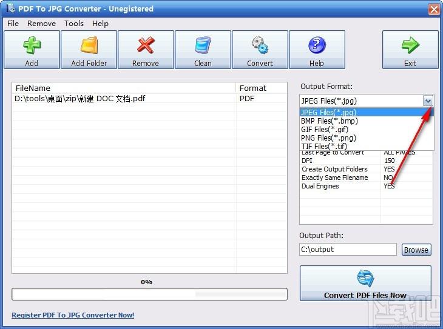Screen dimensions: 443x329
Task: Click the green arrow Exit button
Action: click(410, 50)
